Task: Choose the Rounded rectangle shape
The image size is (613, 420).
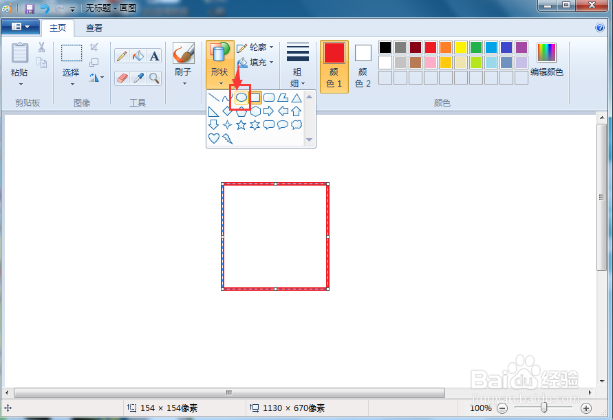Action: (x=269, y=98)
